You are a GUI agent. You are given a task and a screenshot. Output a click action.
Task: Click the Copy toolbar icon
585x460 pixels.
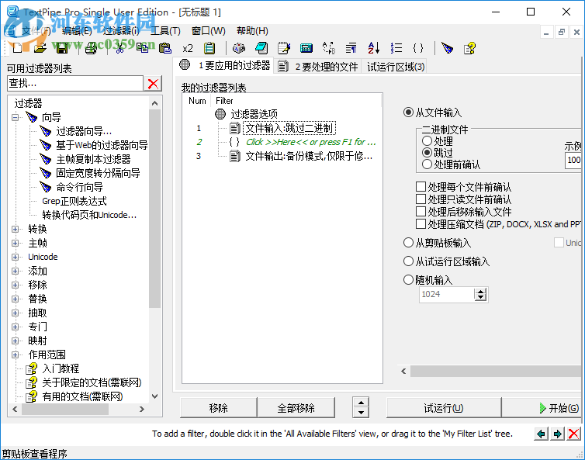(x=142, y=48)
